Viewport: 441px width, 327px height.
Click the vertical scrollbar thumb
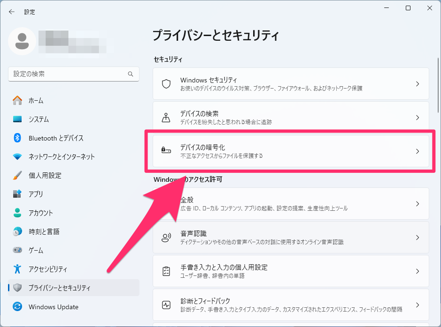[438, 85]
